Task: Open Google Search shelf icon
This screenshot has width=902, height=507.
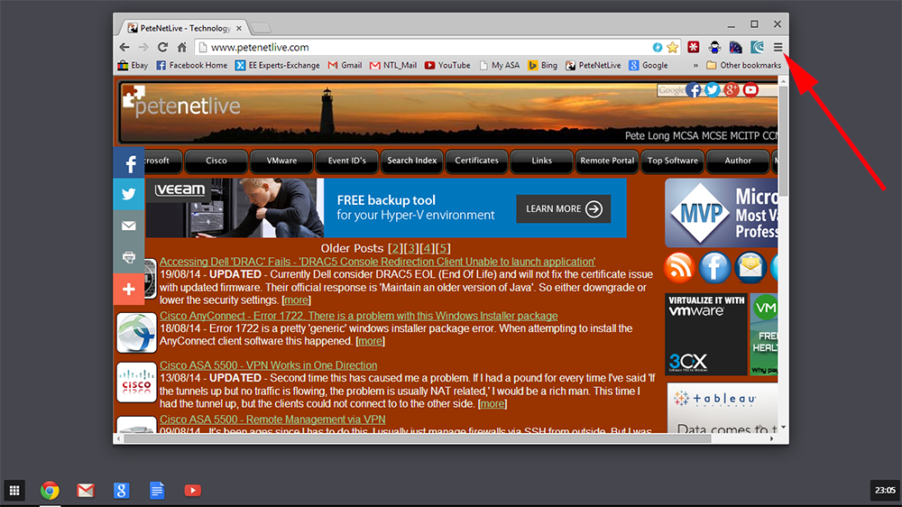Action: point(122,491)
